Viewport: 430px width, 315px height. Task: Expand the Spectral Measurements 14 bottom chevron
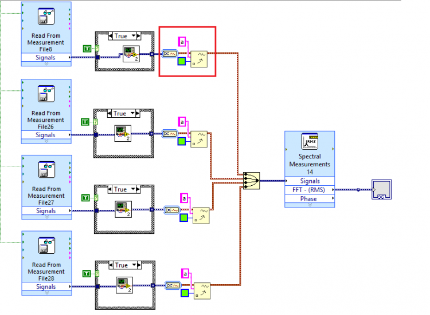310,205
